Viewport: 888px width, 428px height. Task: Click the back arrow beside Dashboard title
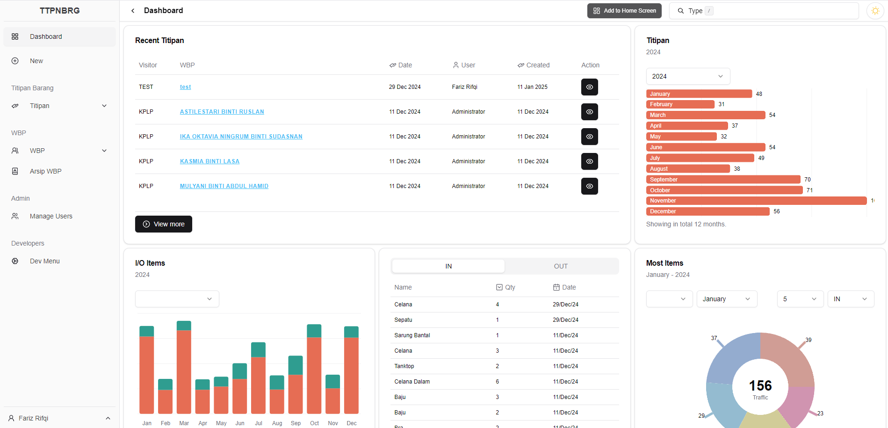coord(133,11)
